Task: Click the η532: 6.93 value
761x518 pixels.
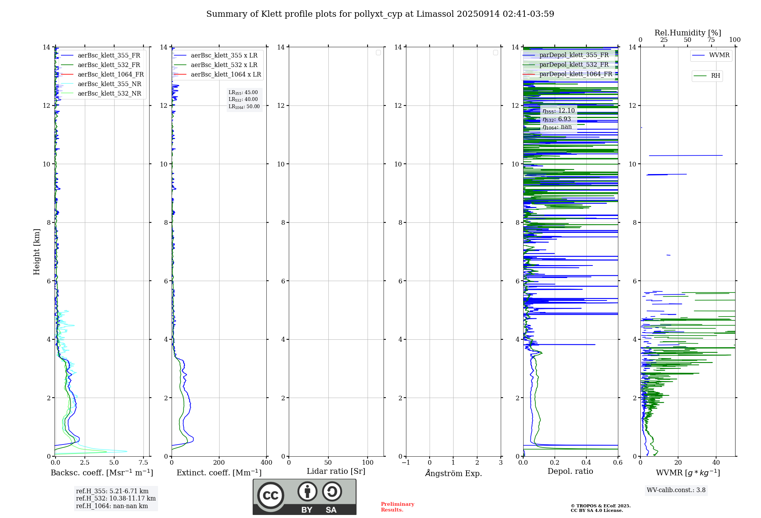Action: tap(557, 119)
